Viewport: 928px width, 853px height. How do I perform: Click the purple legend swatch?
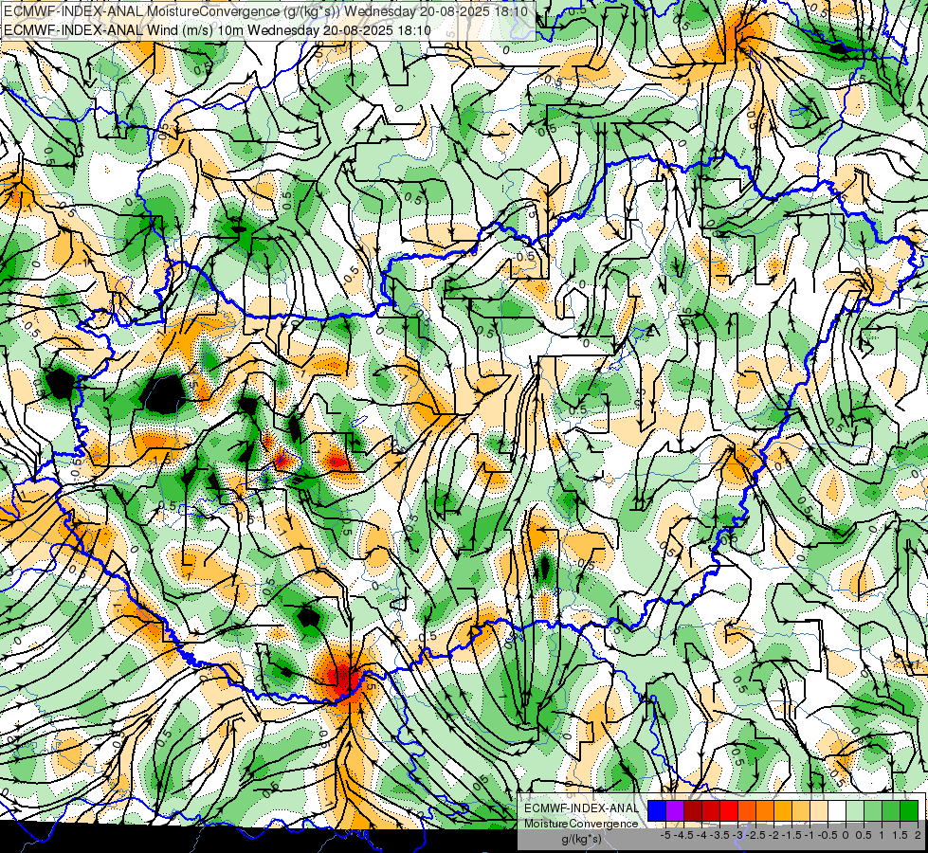[675, 811]
